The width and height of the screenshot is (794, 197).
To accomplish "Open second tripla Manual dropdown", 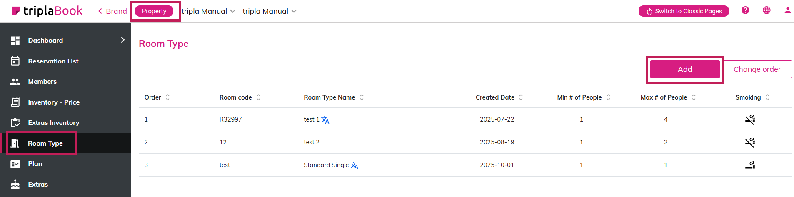I will [270, 11].
